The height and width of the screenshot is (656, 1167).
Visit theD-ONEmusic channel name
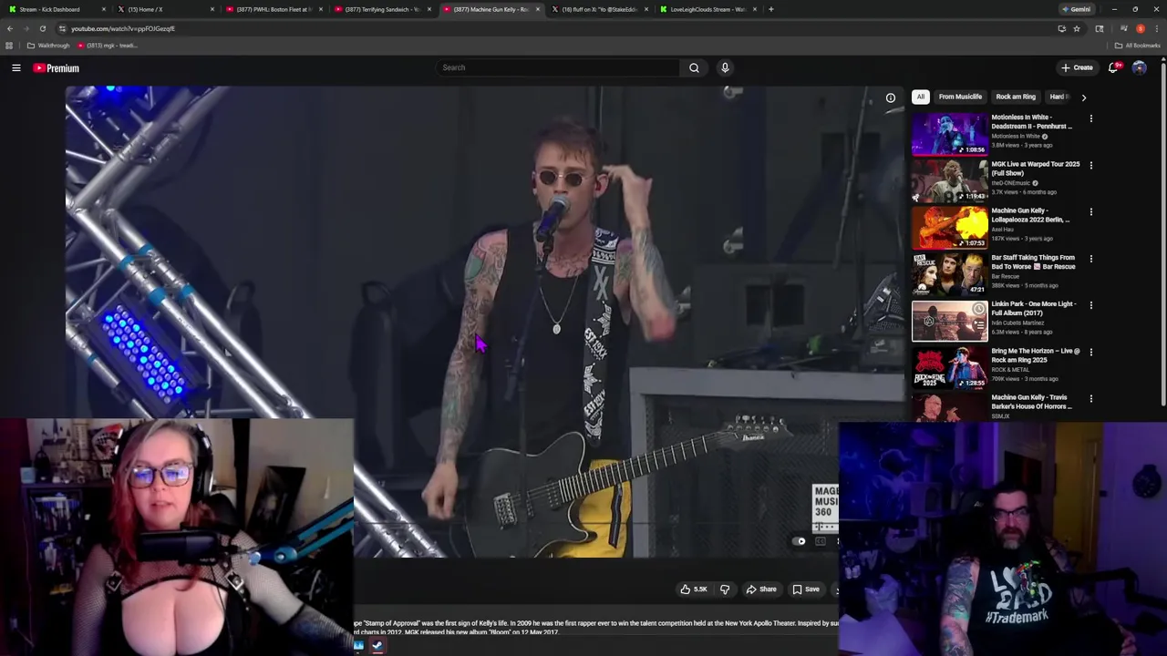click(1011, 183)
